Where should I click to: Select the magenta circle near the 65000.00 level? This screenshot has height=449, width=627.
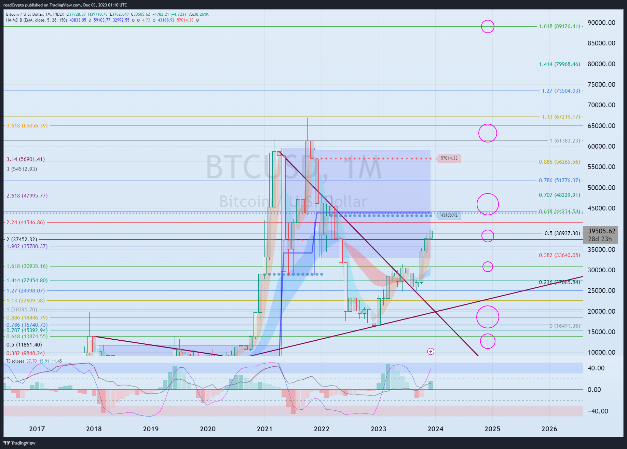pyautogui.click(x=488, y=133)
